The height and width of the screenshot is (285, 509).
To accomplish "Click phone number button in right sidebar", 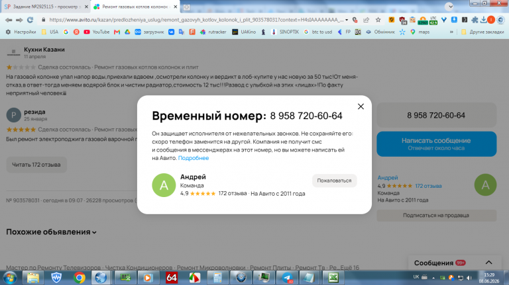I will [x=436, y=115].
